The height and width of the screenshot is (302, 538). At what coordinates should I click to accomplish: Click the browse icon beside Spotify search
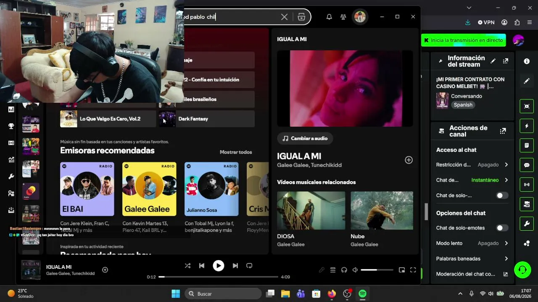301,17
